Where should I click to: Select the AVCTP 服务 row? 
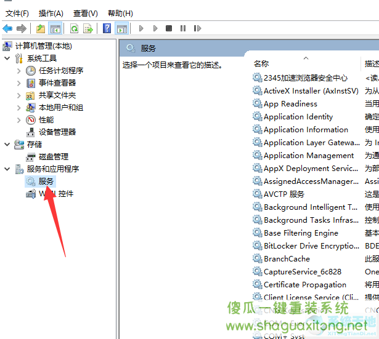click(284, 194)
